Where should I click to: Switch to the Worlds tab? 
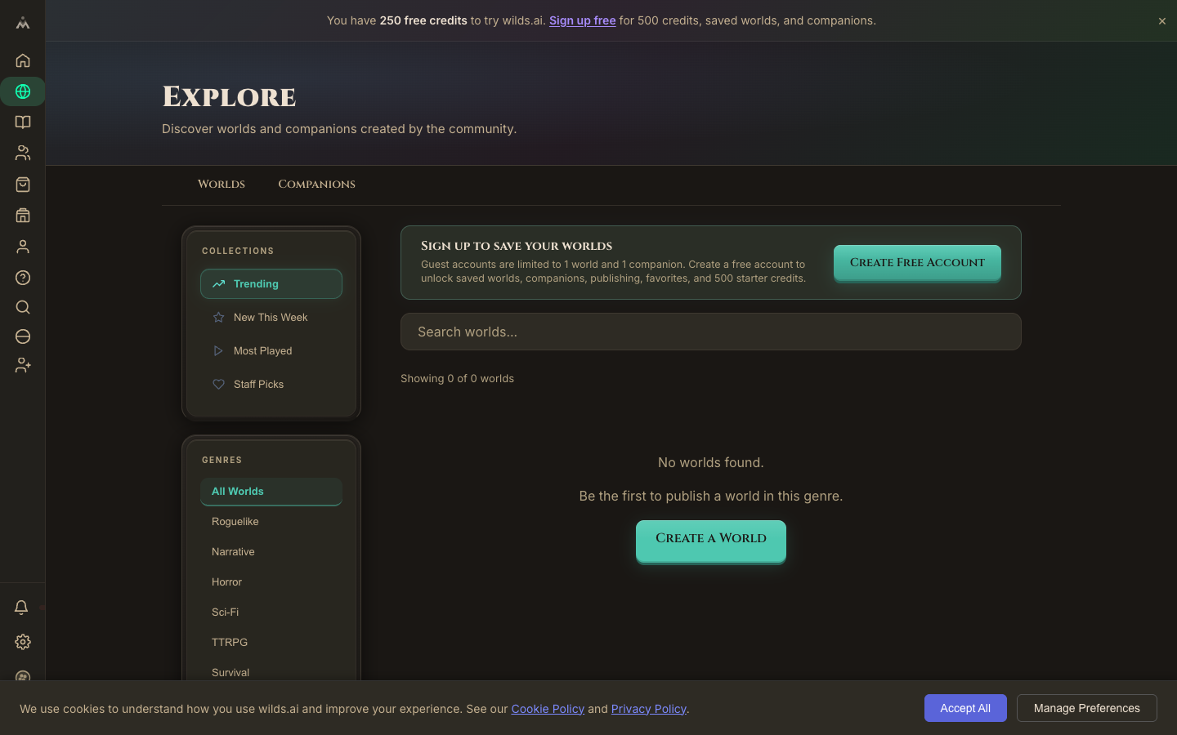[222, 185]
